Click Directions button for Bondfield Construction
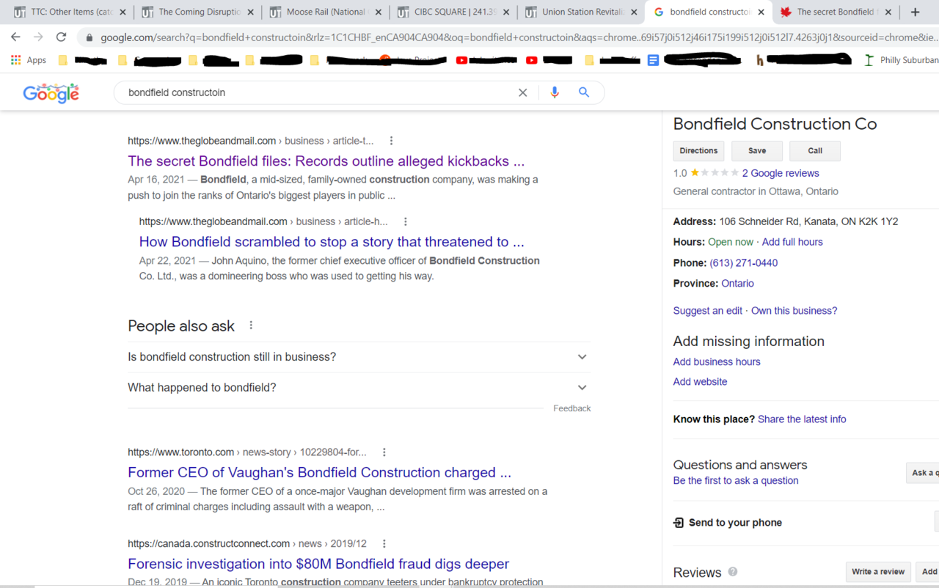Viewport: 939px width, 588px height. (x=698, y=151)
